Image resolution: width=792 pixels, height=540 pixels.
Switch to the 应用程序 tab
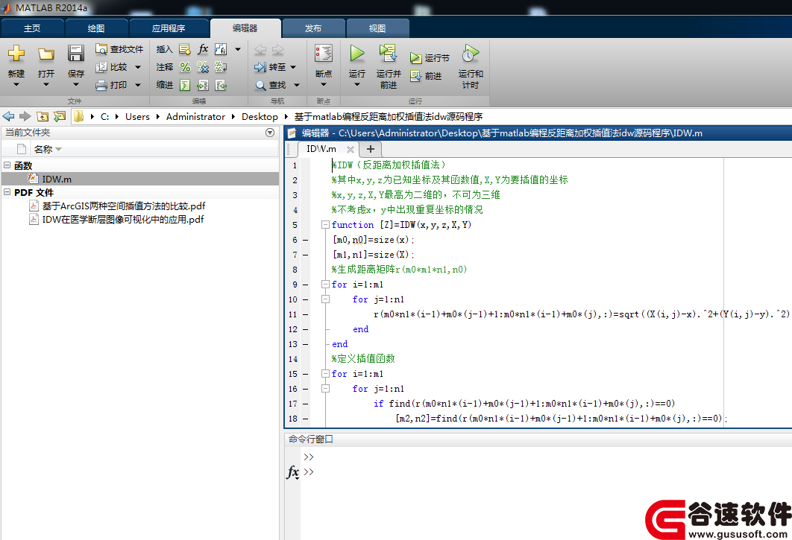click(x=169, y=28)
